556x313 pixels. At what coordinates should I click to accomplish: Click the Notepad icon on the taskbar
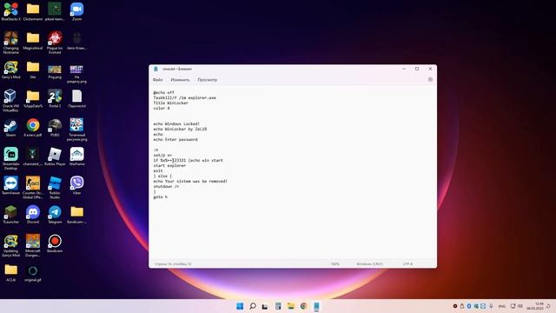point(316,306)
